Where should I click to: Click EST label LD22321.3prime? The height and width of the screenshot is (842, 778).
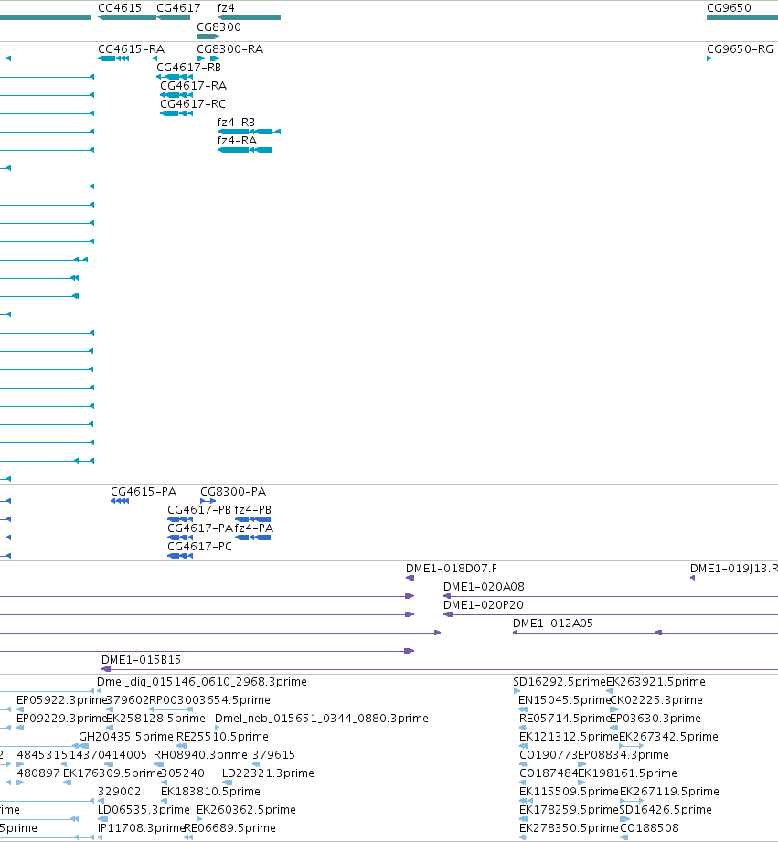[x=268, y=773]
